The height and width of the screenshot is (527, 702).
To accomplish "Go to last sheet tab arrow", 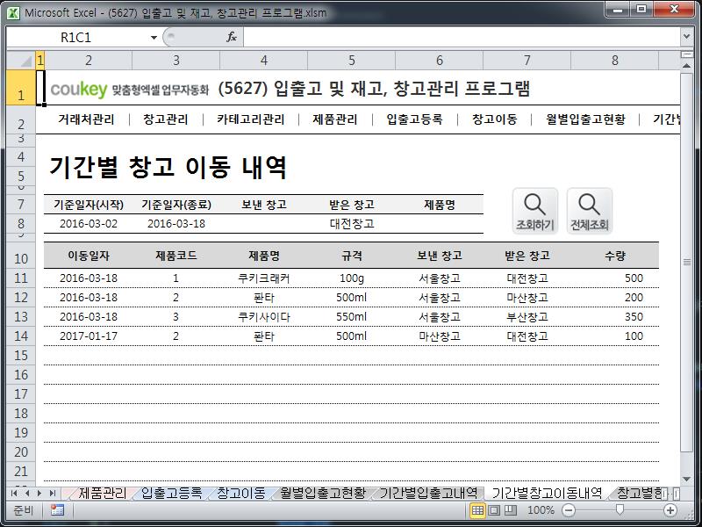I will coord(53,494).
